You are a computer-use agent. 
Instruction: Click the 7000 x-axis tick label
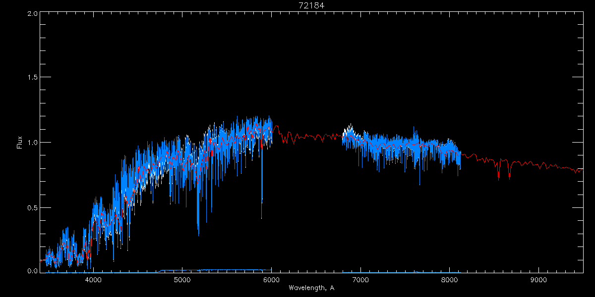pyautogui.click(x=360, y=280)
